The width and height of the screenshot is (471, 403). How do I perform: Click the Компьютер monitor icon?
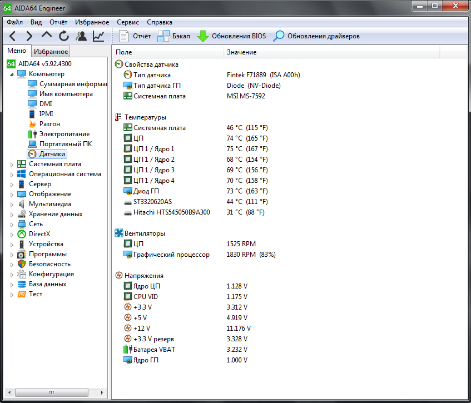(22, 74)
